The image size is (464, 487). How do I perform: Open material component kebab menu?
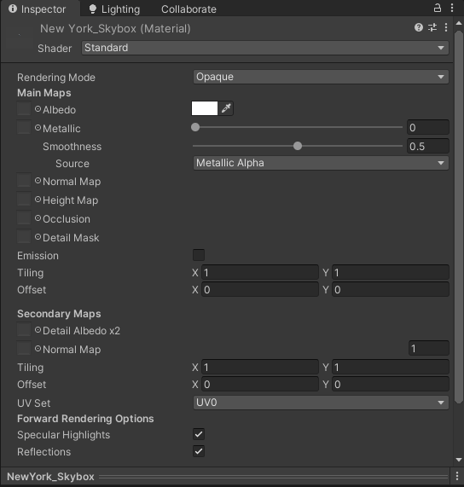(x=446, y=27)
